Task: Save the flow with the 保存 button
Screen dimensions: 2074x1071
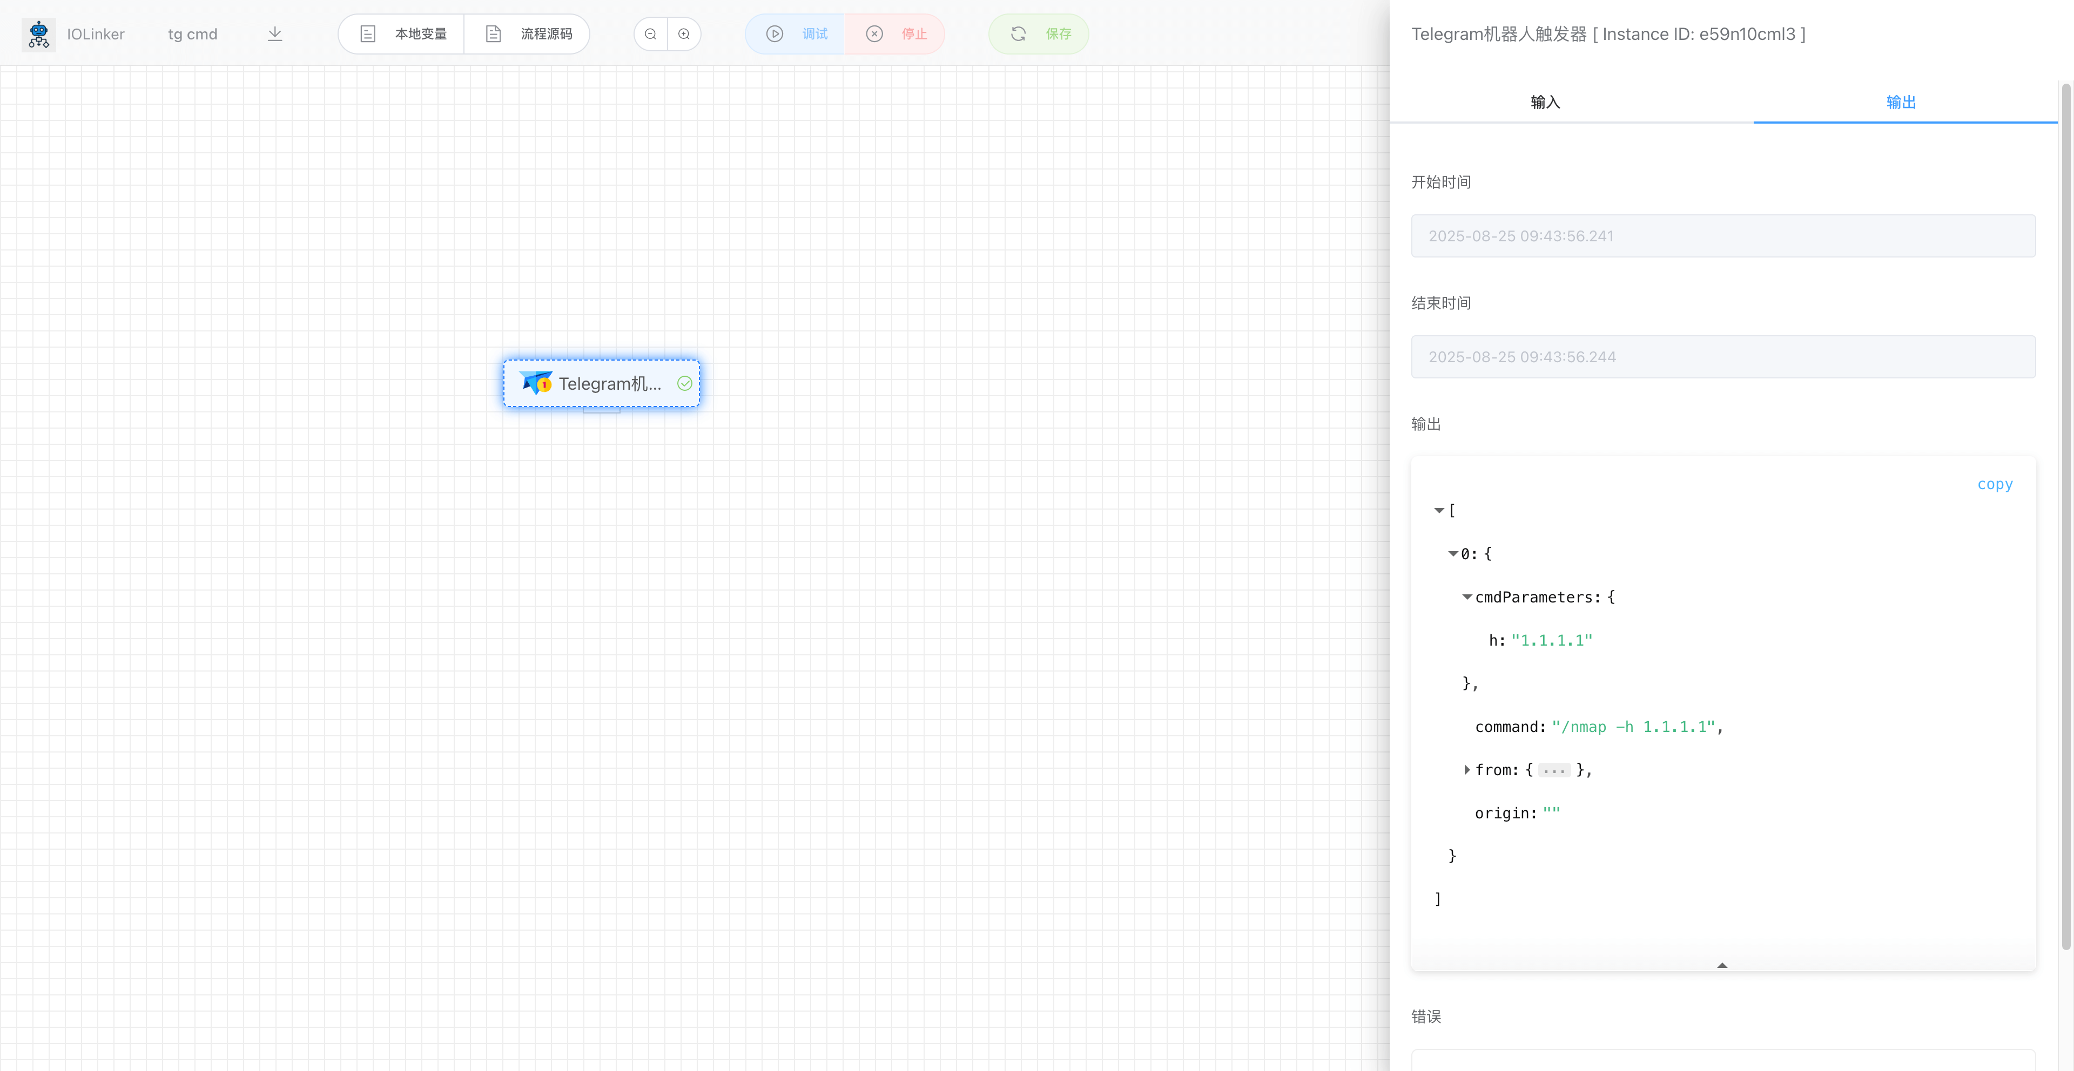Action: click(x=1039, y=34)
